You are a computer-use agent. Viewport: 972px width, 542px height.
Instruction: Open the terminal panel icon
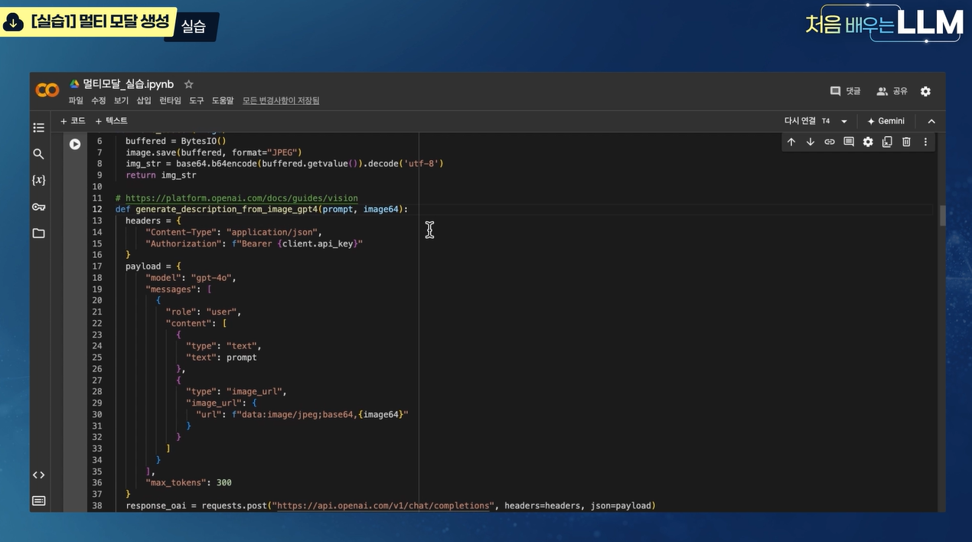(38, 501)
